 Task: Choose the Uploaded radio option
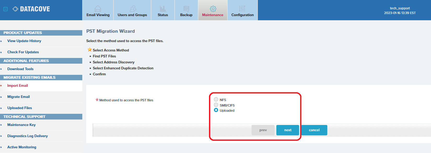click(x=216, y=110)
